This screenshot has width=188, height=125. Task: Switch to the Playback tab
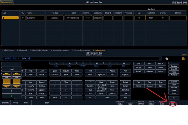pyautogui.click(x=22, y=50)
